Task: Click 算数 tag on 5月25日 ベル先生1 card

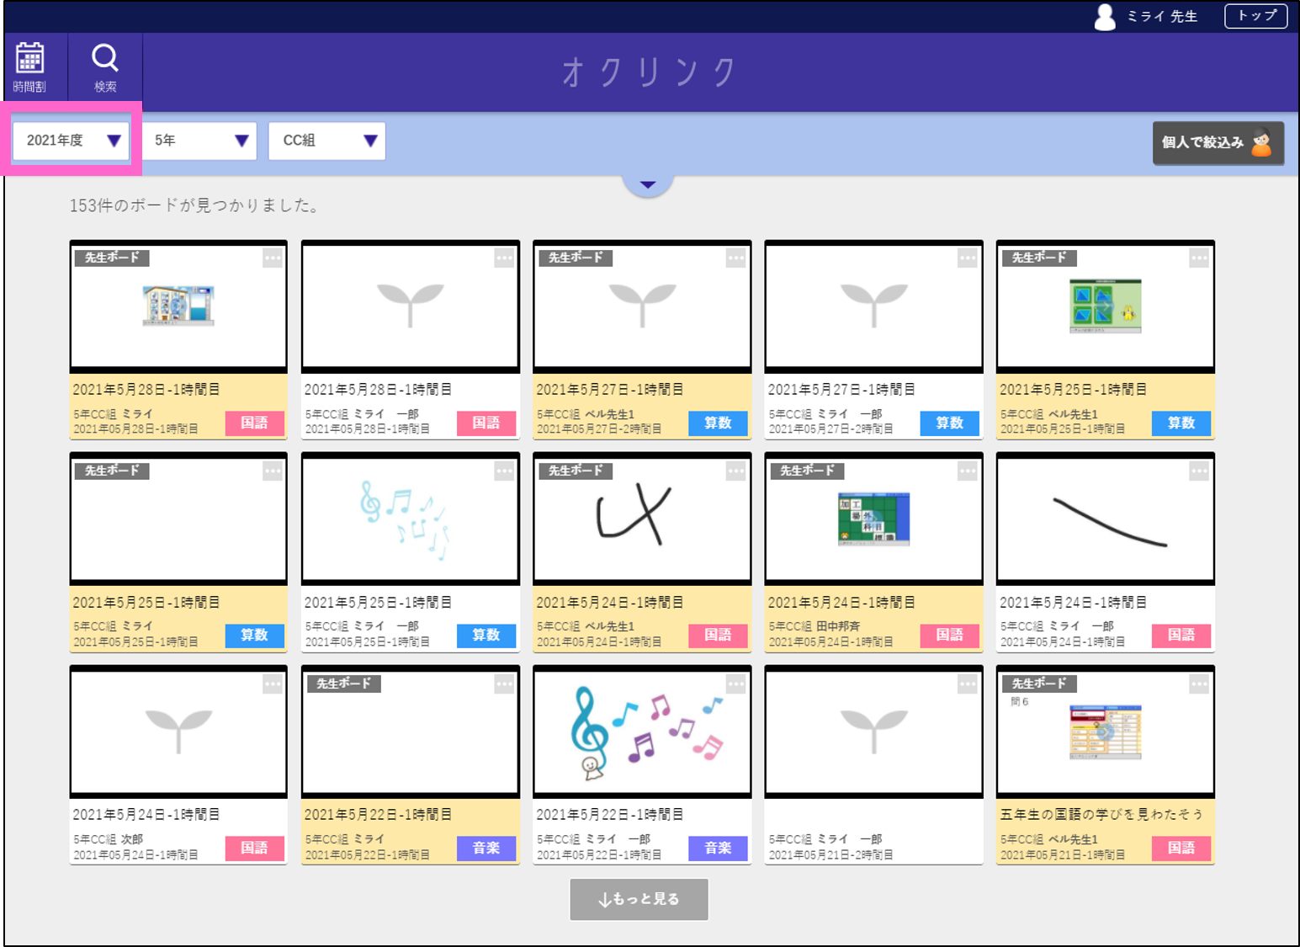Action: [1181, 423]
